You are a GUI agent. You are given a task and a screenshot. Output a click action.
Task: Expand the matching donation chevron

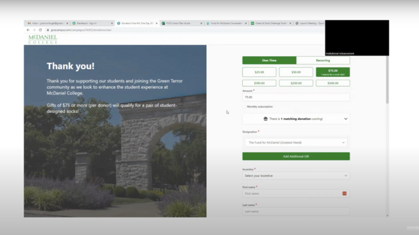(346, 119)
